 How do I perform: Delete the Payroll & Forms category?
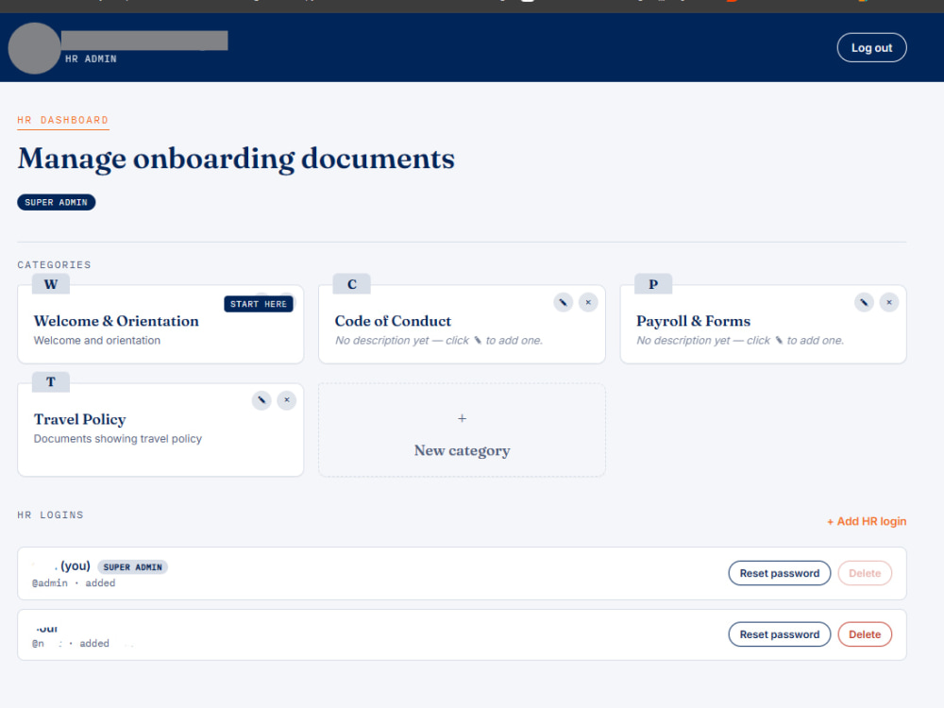889,302
